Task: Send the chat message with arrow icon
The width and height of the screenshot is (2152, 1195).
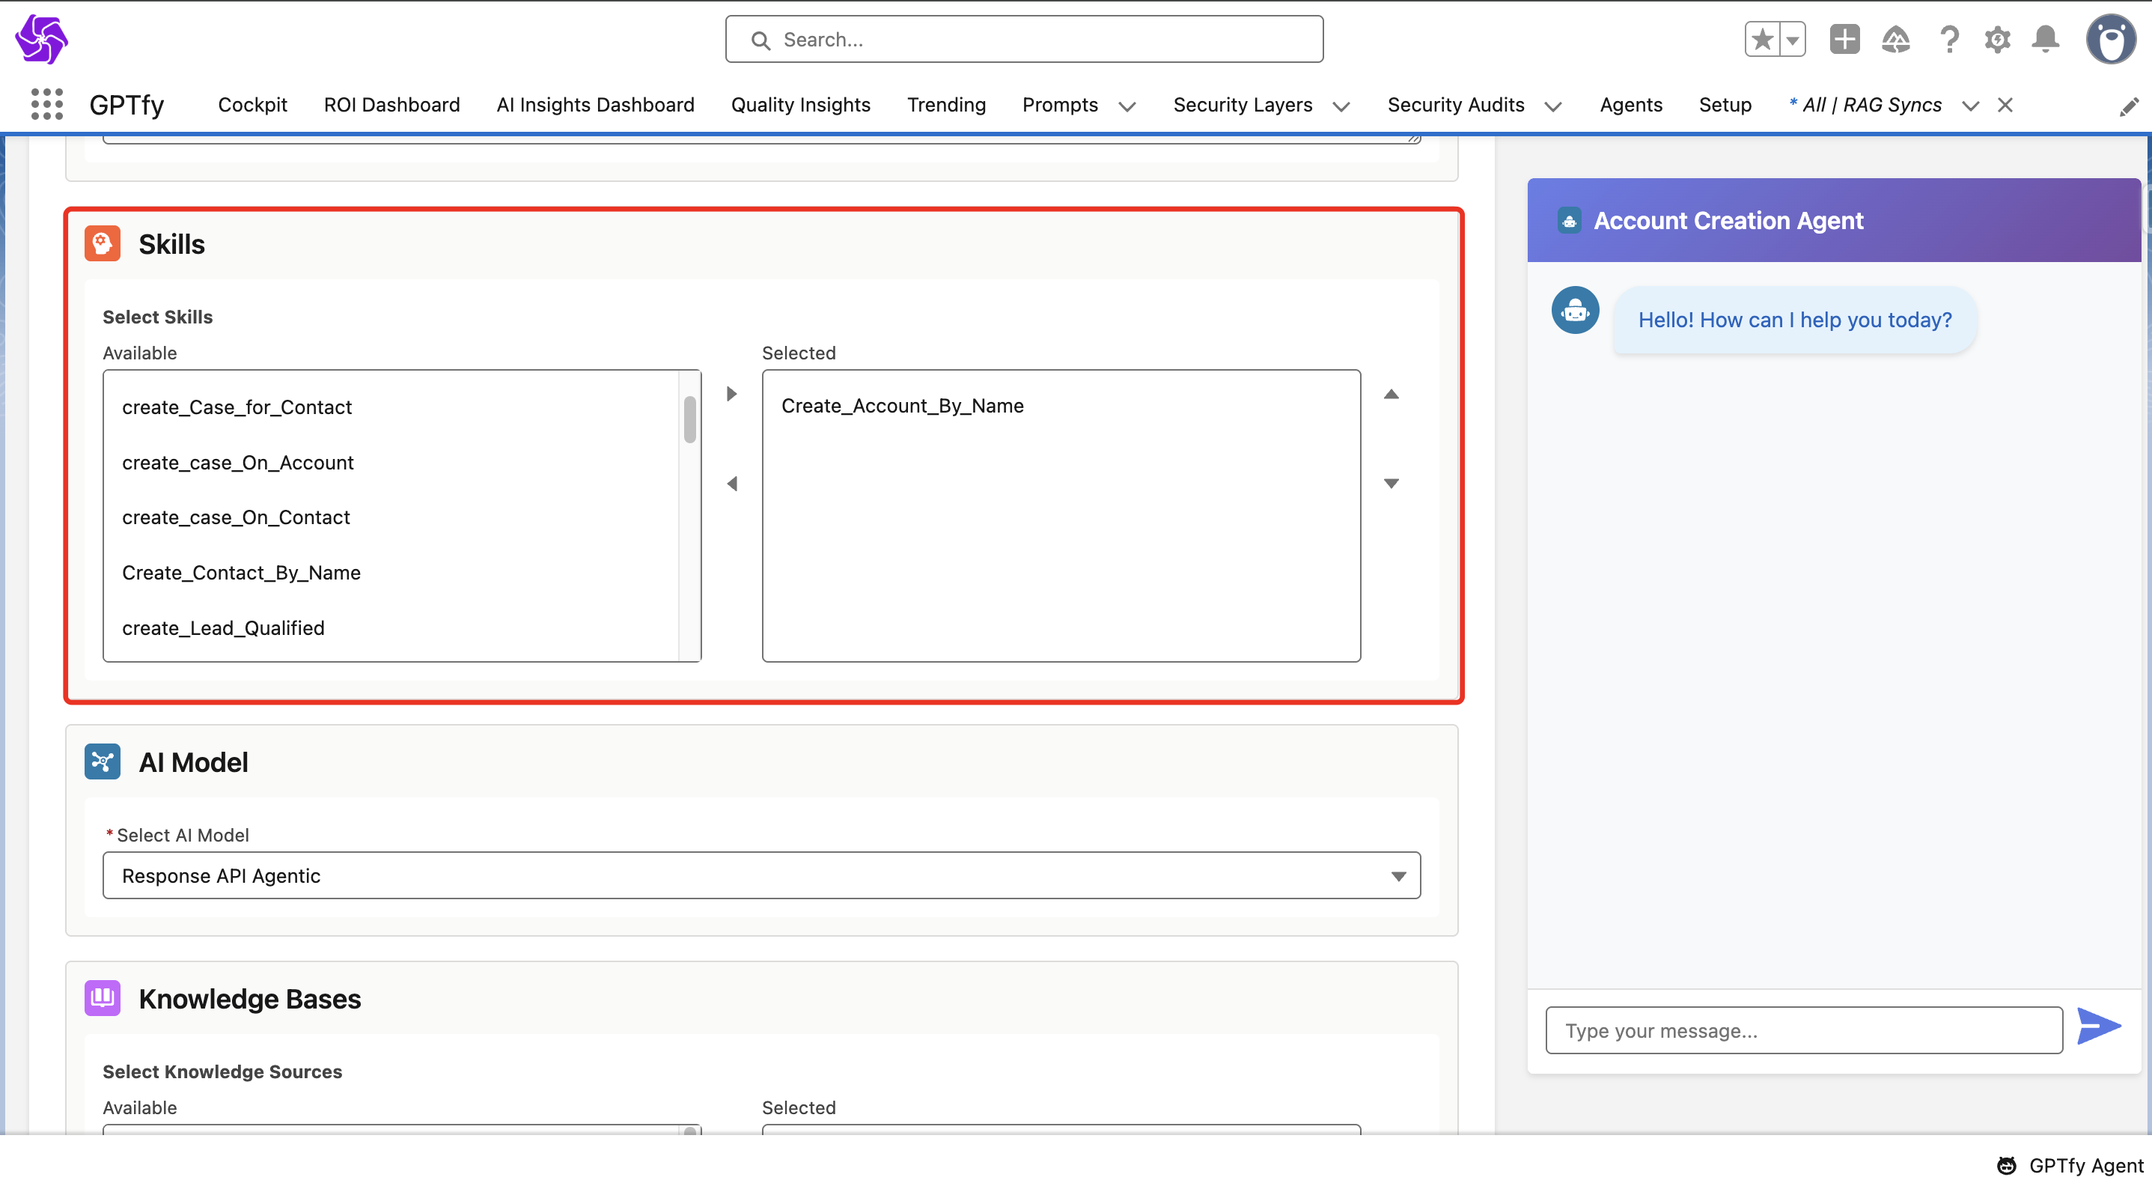Action: coord(2099,1027)
